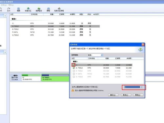Image resolution: width=164 pixels, height=123 pixels.
Task: Select the E: TOOLS row in partition list
Action: [x=55, y=29]
